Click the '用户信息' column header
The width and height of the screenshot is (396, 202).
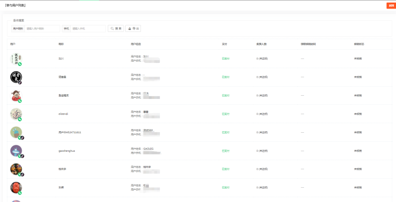pos(136,44)
